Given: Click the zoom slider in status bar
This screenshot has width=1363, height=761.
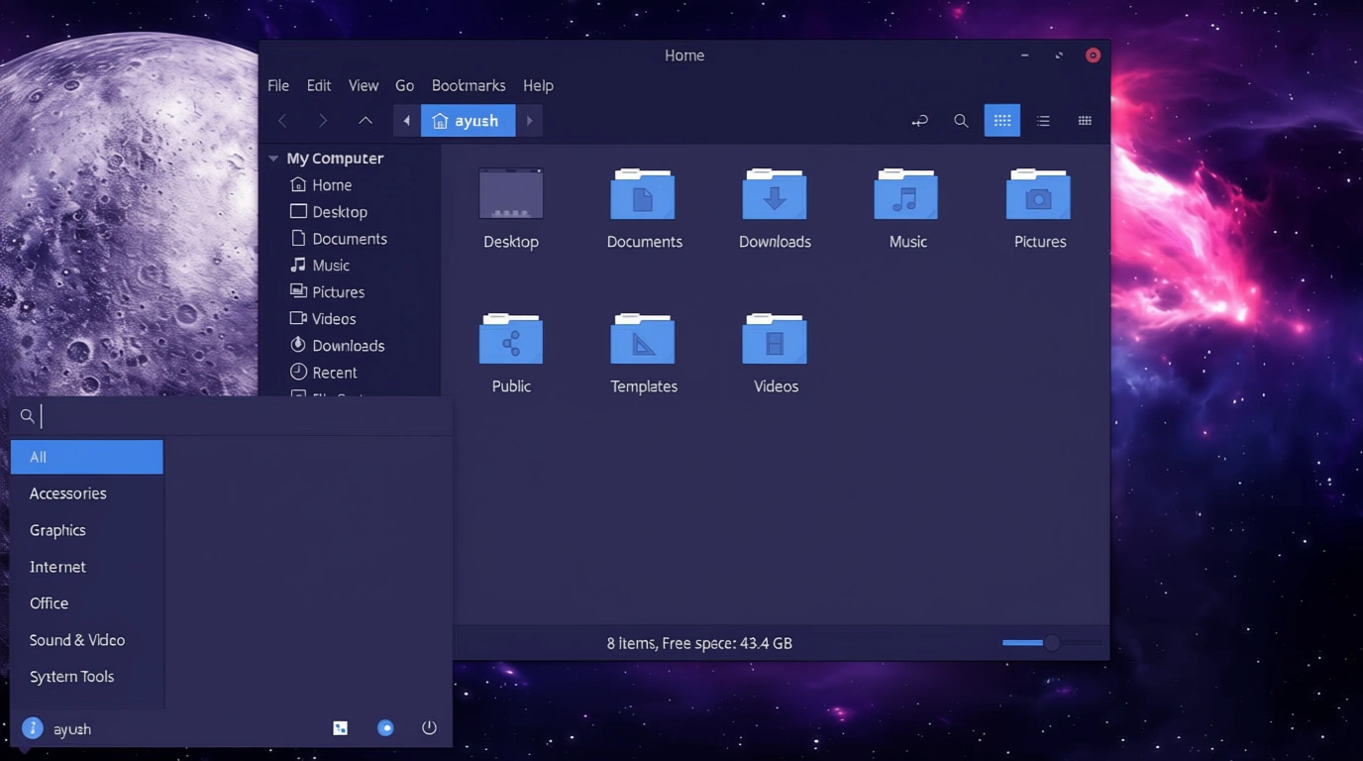Looking at the screenshot, I should (1051, 643).
